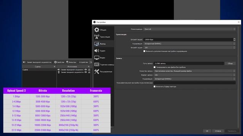The width and height of the screenshot is (243, 136).
Task: Open the Аудио speaker icon in sidebar
Action: (x=97, y=51)
